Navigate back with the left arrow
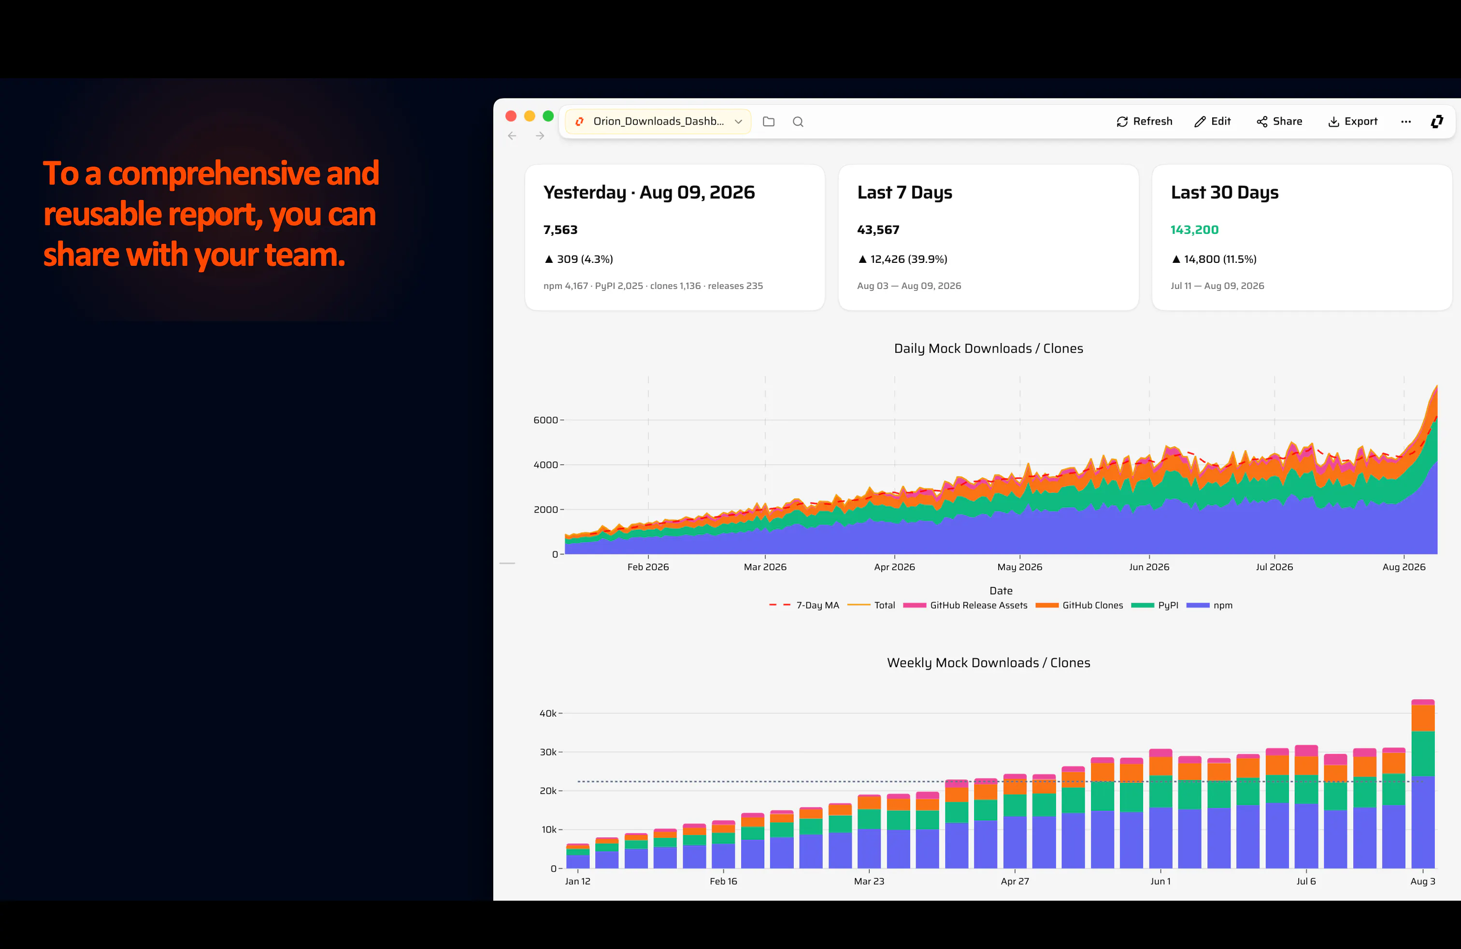 (x=512, y=136)
